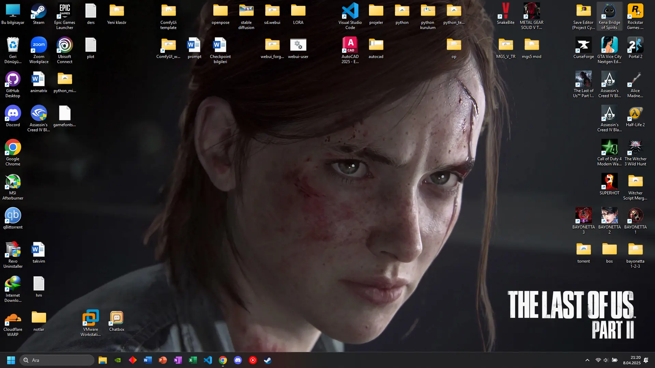Select the GTA Vice City Nextgen shortcut

[x=609, y=51]
